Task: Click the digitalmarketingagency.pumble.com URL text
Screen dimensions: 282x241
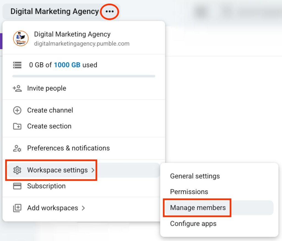Action: point(82,44)
